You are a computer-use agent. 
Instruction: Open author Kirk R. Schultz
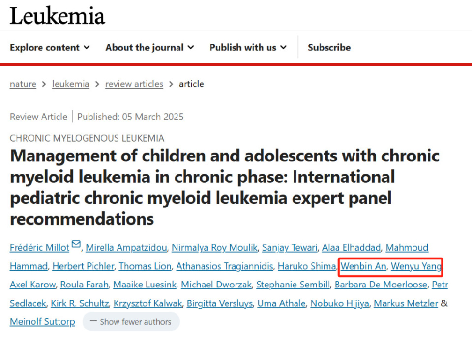[x=80, y=304]
